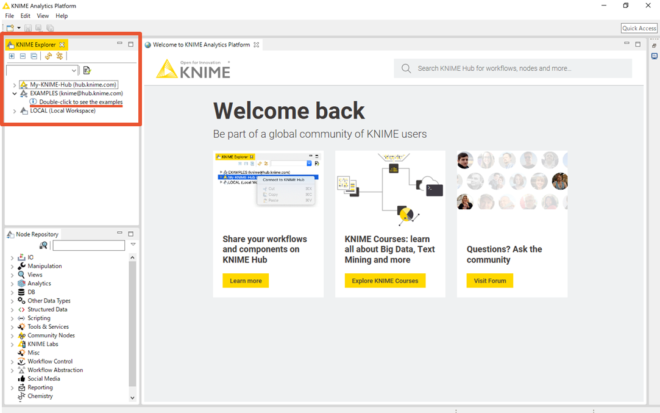Switch to the Node Repository tab
Screen dimensions: 660x413
34,234
